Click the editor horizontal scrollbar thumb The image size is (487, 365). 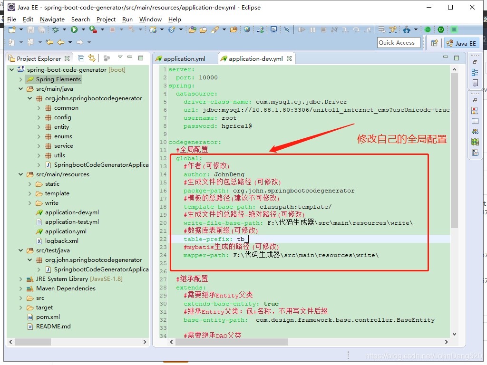(232, 342)
